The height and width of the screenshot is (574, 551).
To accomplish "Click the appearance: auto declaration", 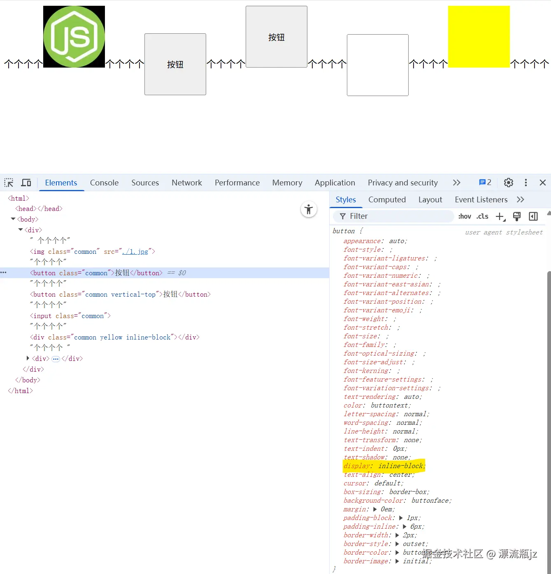I will [375, 241].
